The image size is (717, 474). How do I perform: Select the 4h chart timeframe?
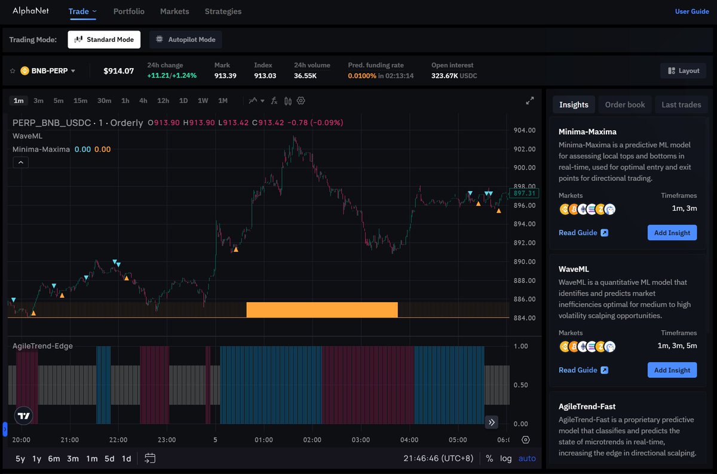click(143, 101)
